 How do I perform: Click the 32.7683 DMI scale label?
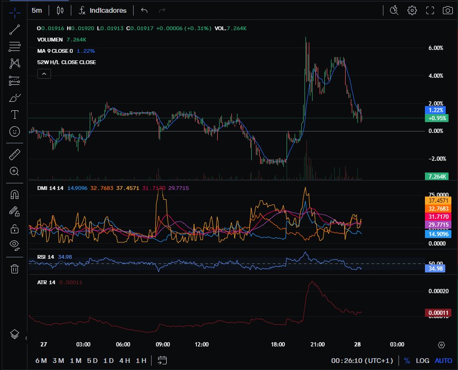coord(438,208)
